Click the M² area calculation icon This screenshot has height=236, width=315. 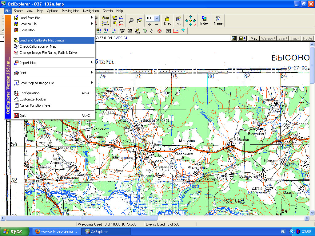[168, 31]
